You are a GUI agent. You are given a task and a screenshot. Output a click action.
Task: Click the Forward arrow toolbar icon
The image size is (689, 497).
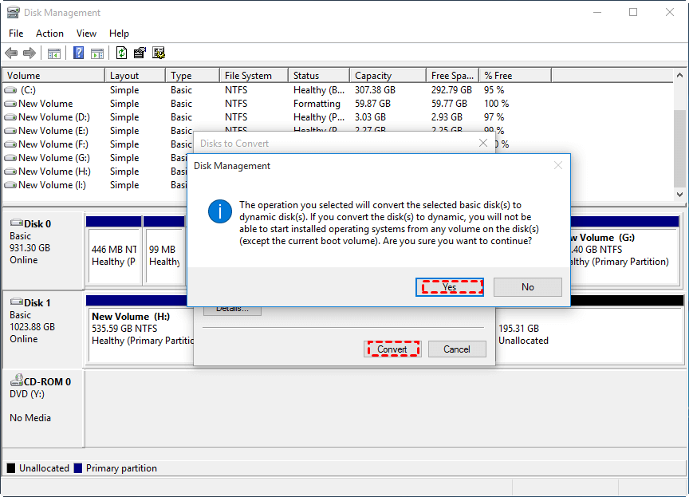tap(30, 53)
